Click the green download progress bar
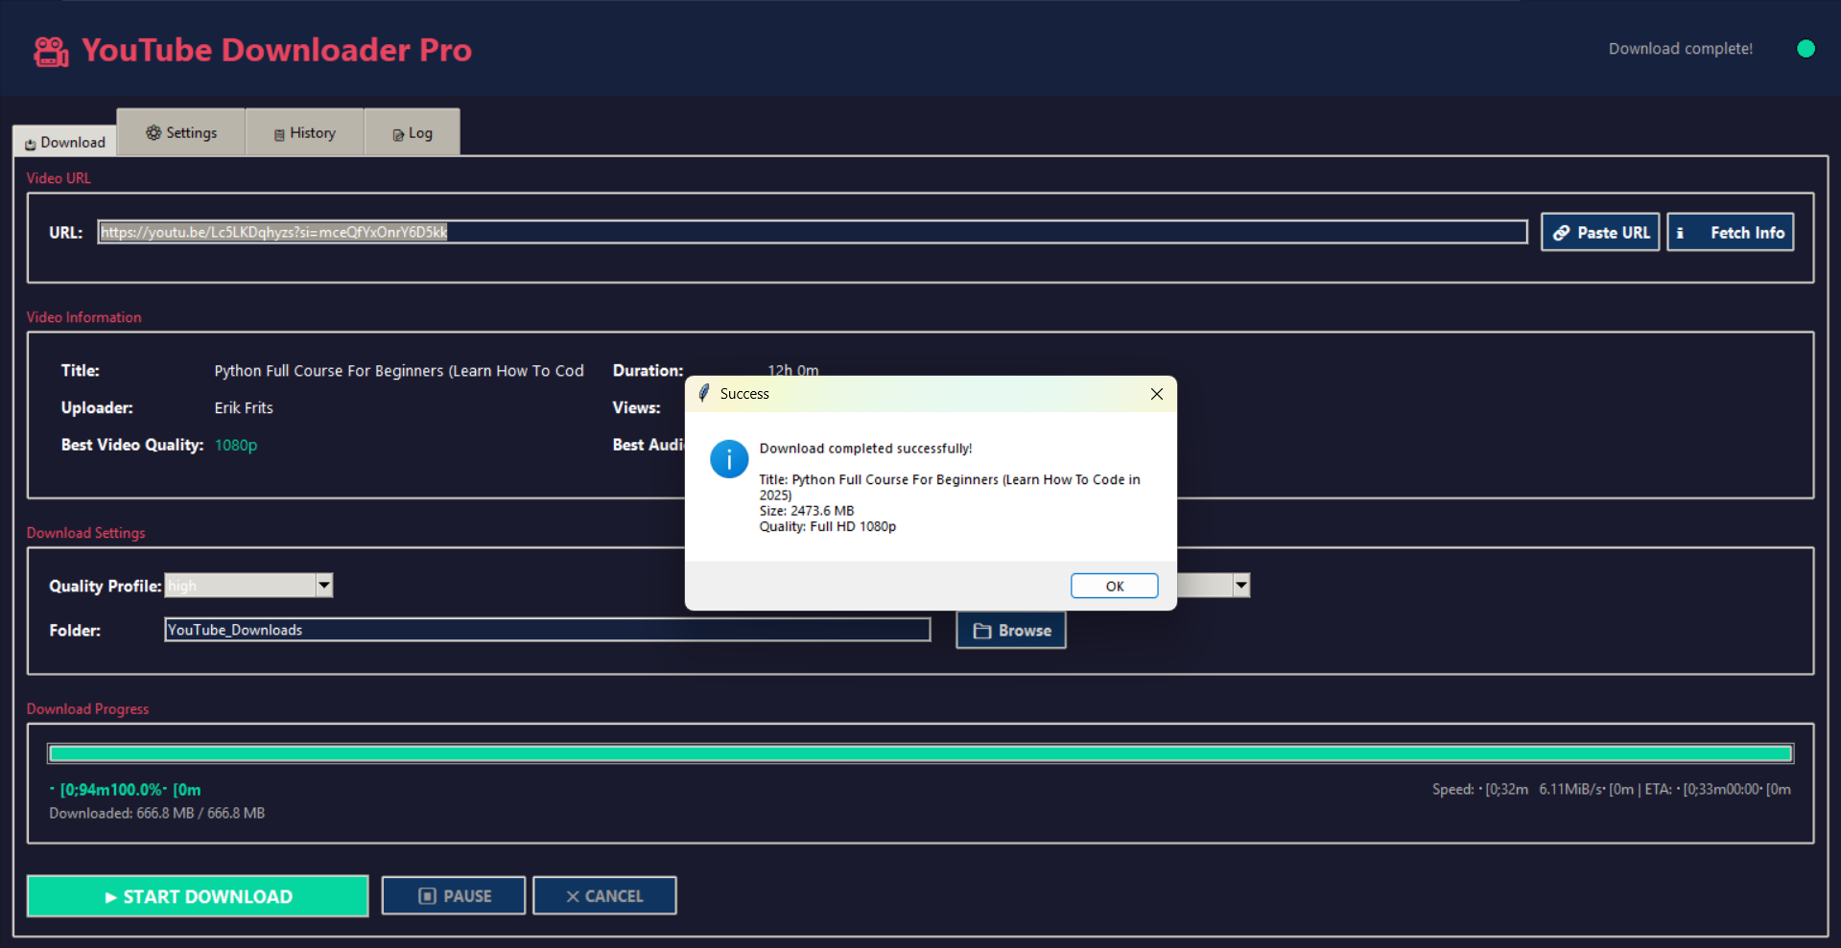This screenshot has height=948, width=1841. 920,753
